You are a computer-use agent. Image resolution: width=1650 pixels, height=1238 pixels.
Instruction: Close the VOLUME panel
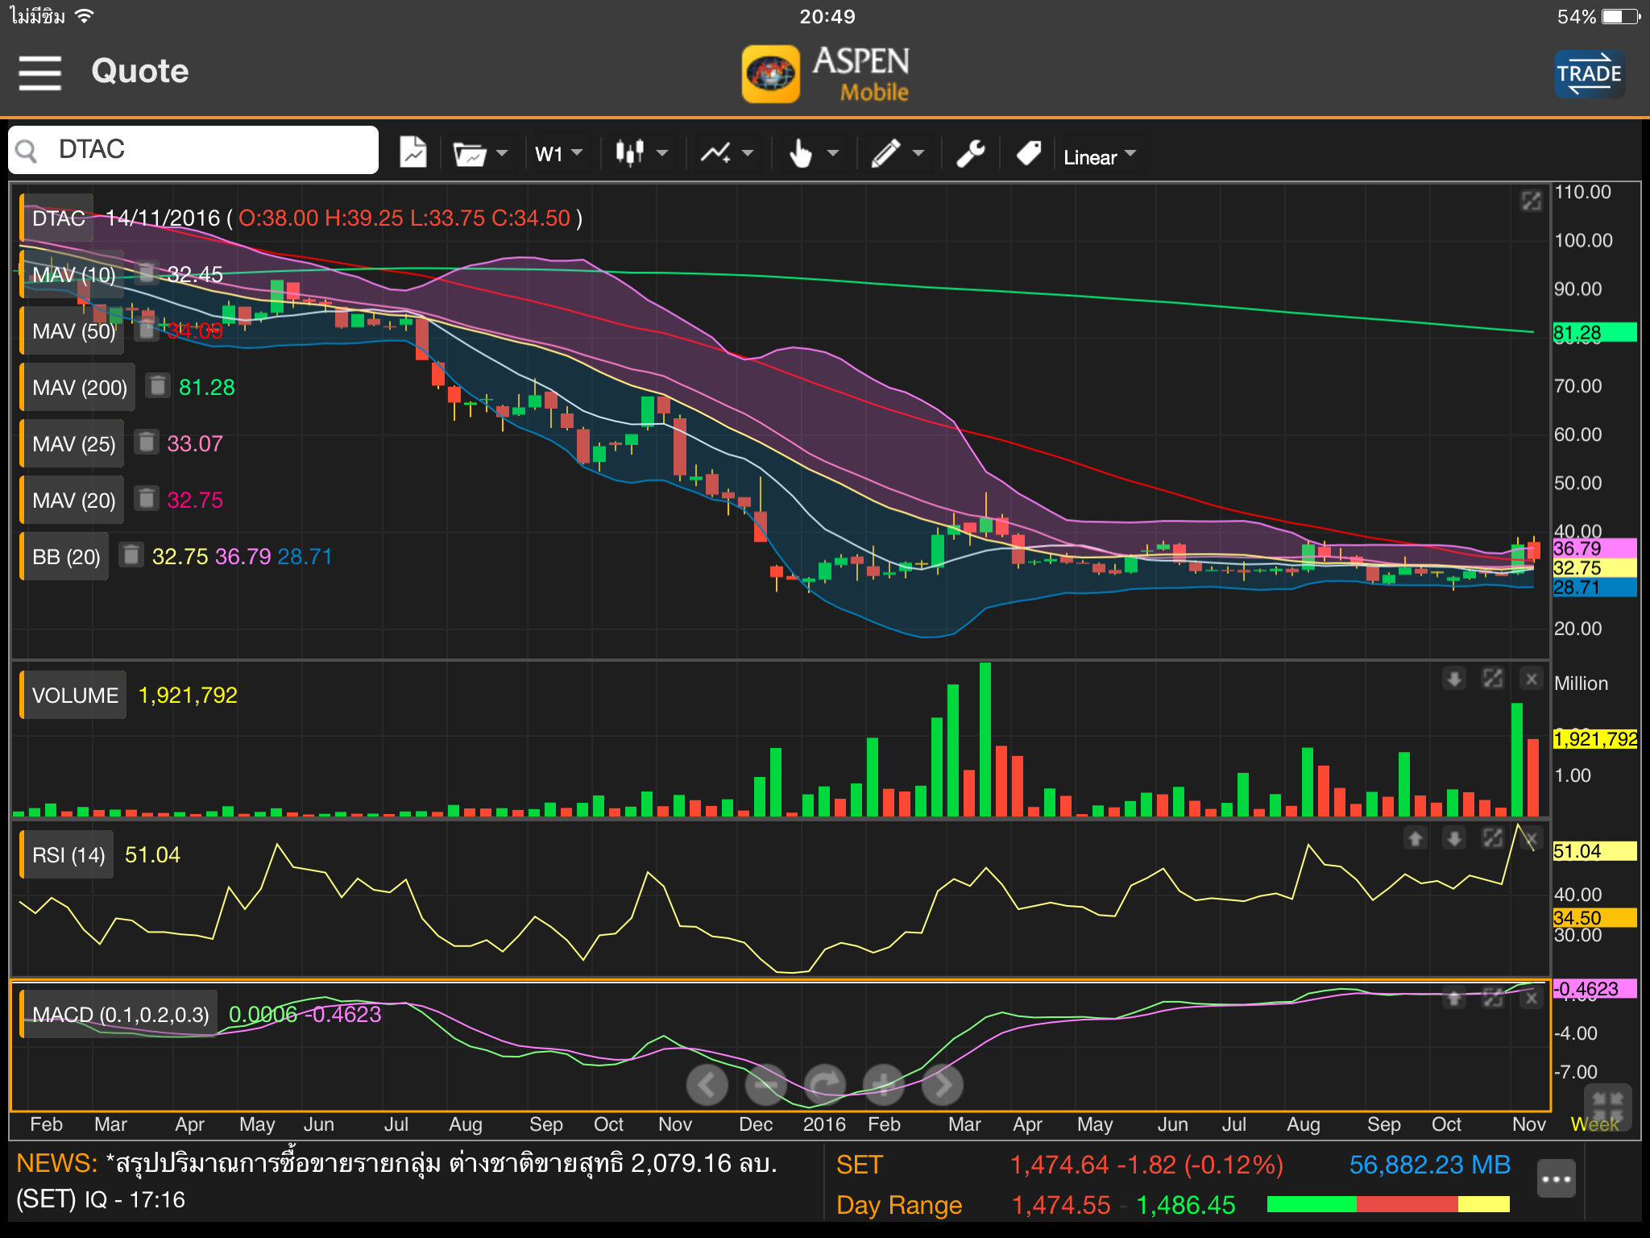pyautogui.click(x=1532, y=679)
